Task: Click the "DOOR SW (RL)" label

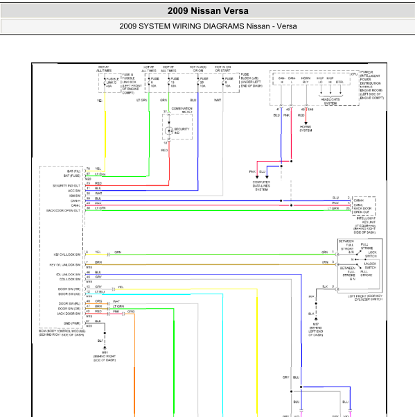Action: (x=69, y=303)
